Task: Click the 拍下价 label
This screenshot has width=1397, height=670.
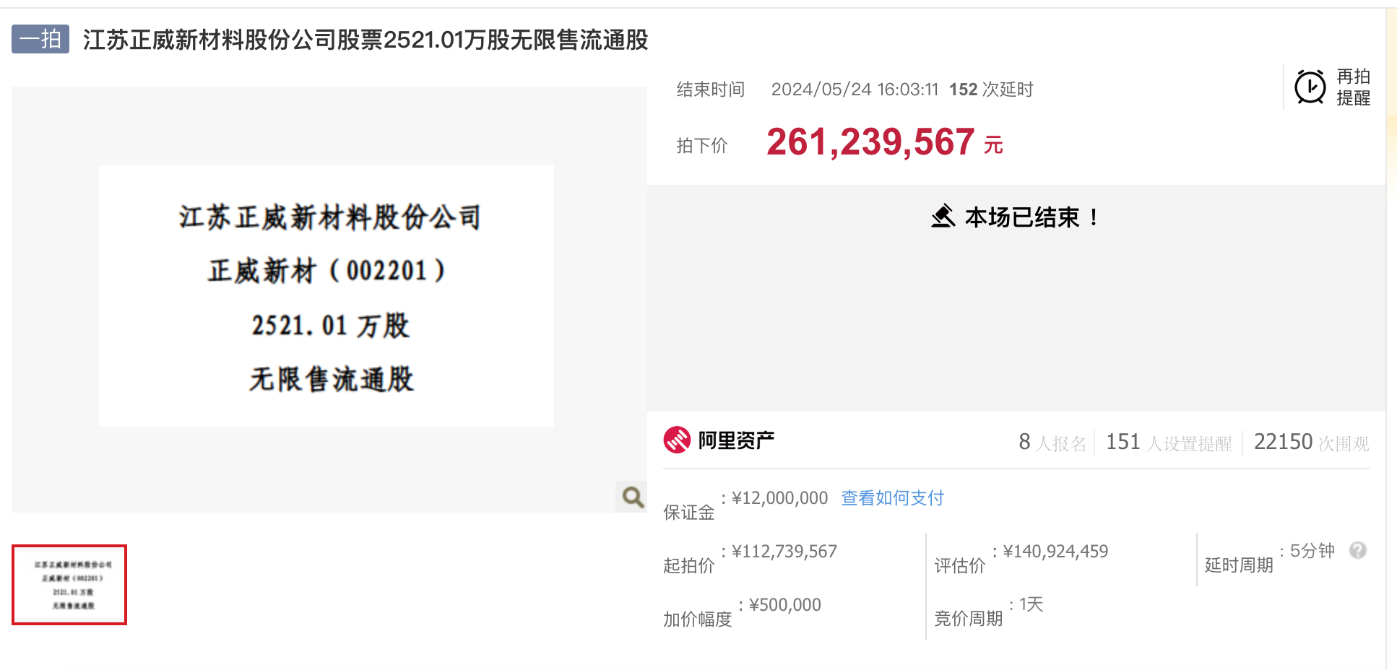Action: pos(702,146)
